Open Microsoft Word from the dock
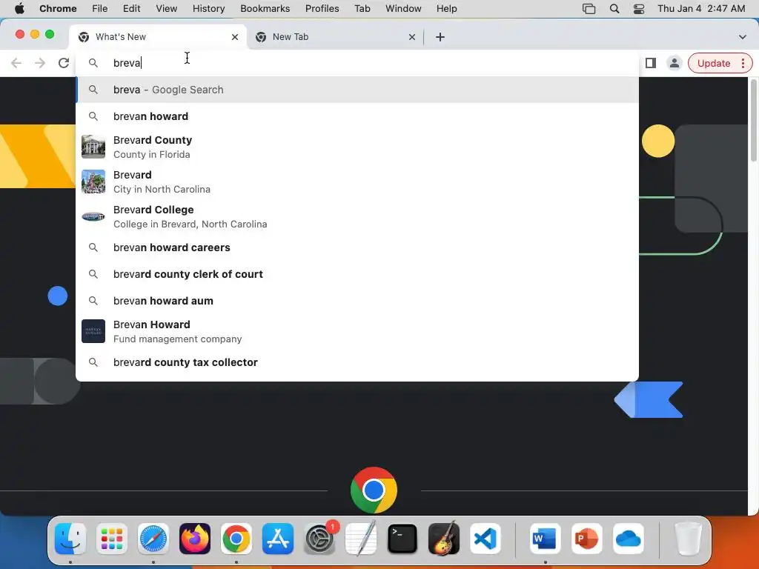759x569 pixels. 545,539
